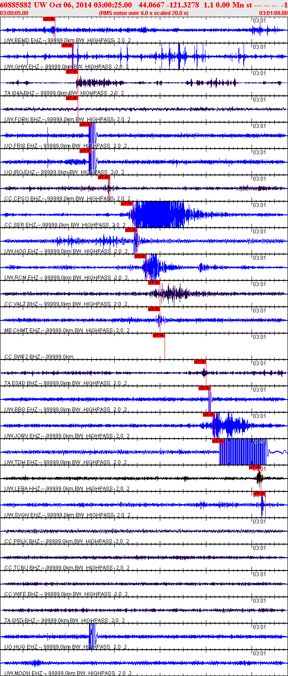Click the spike on the UO.HUO waveform
The height and width of the screenshot is (676, 288).
click(92, 636)
